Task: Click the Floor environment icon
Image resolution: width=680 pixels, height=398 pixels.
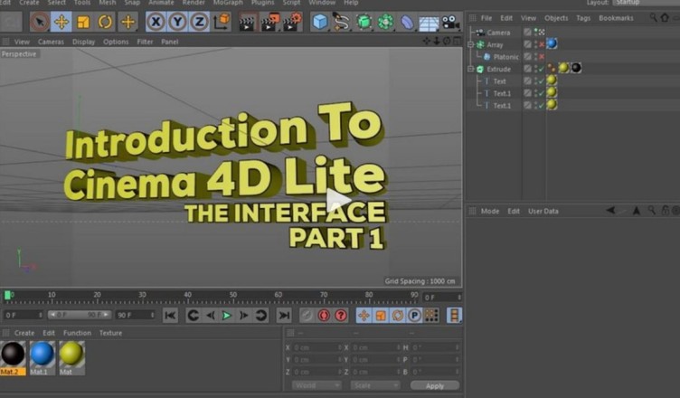Action: (x=429, y=23)
